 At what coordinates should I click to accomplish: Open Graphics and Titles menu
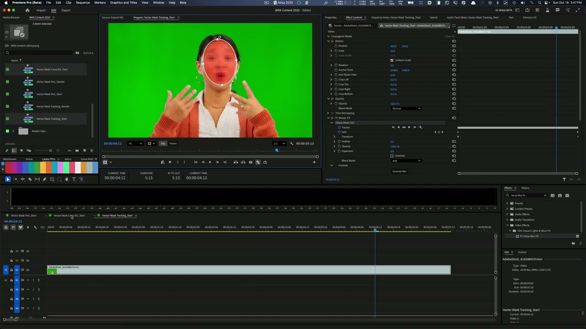(x=124, y=3)
